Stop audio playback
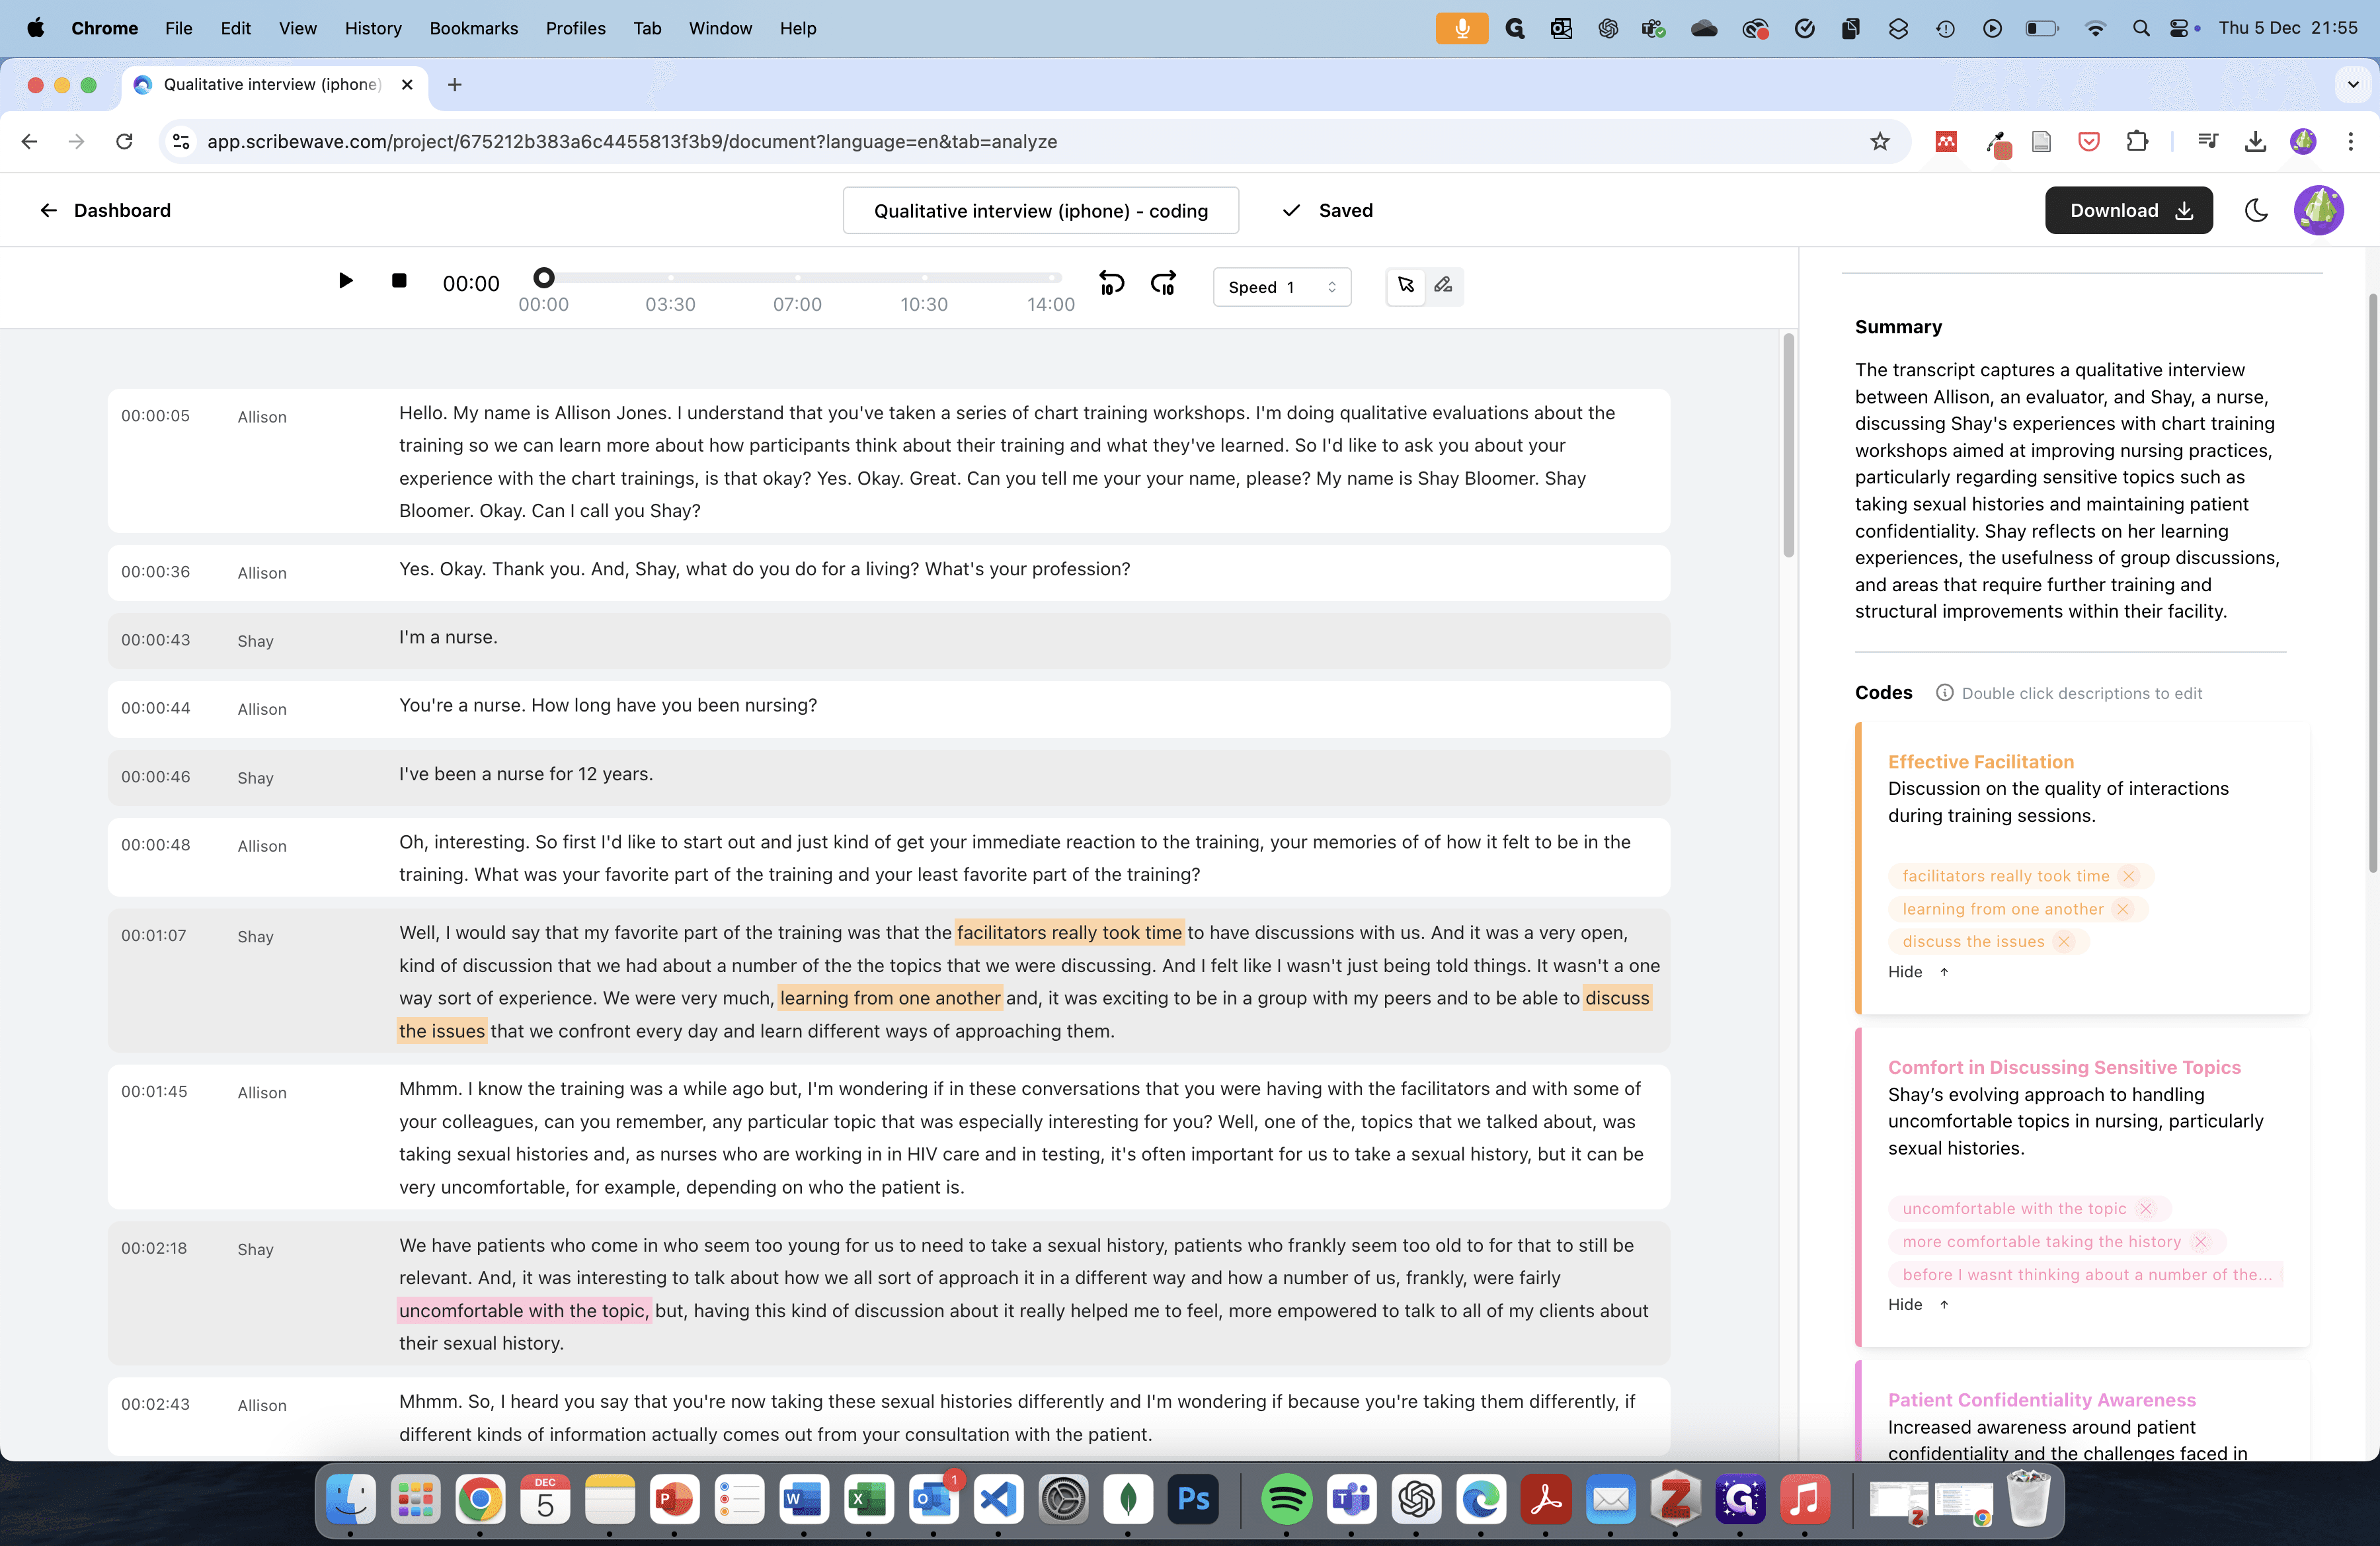The width and height of the screenshot is (2380, 1546). tap(399, 281)
